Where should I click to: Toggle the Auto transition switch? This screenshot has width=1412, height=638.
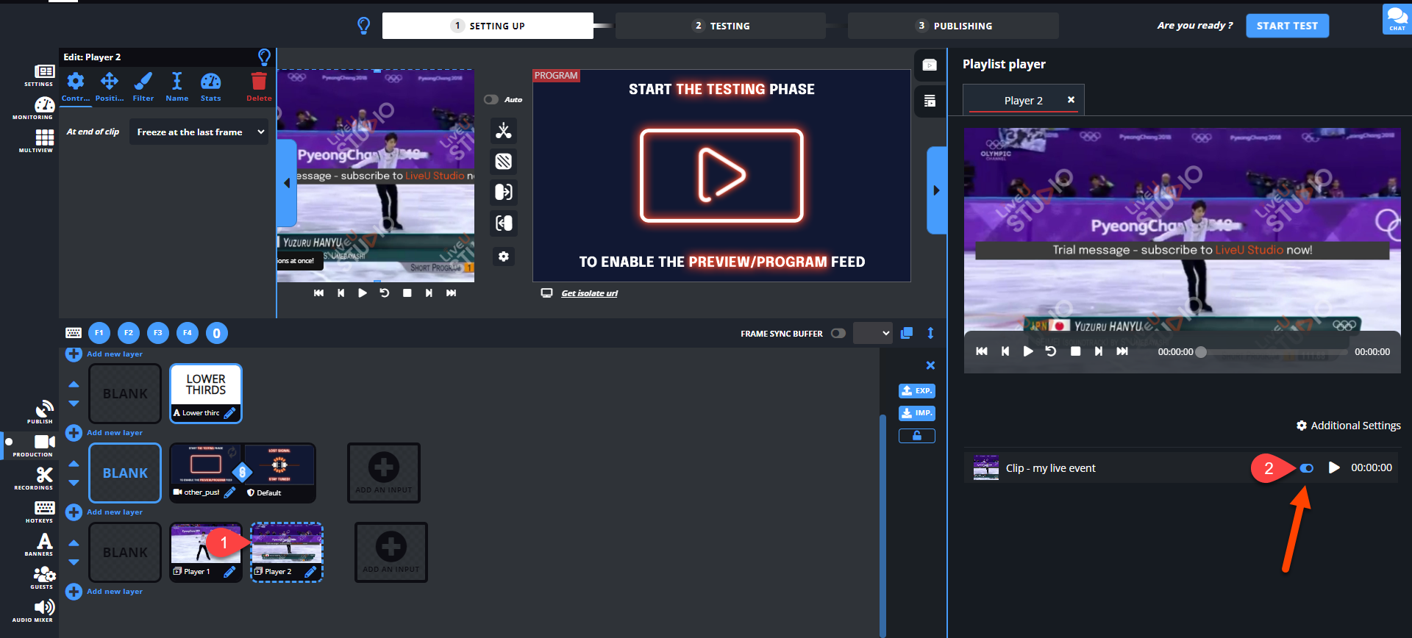tap(491, 99)
